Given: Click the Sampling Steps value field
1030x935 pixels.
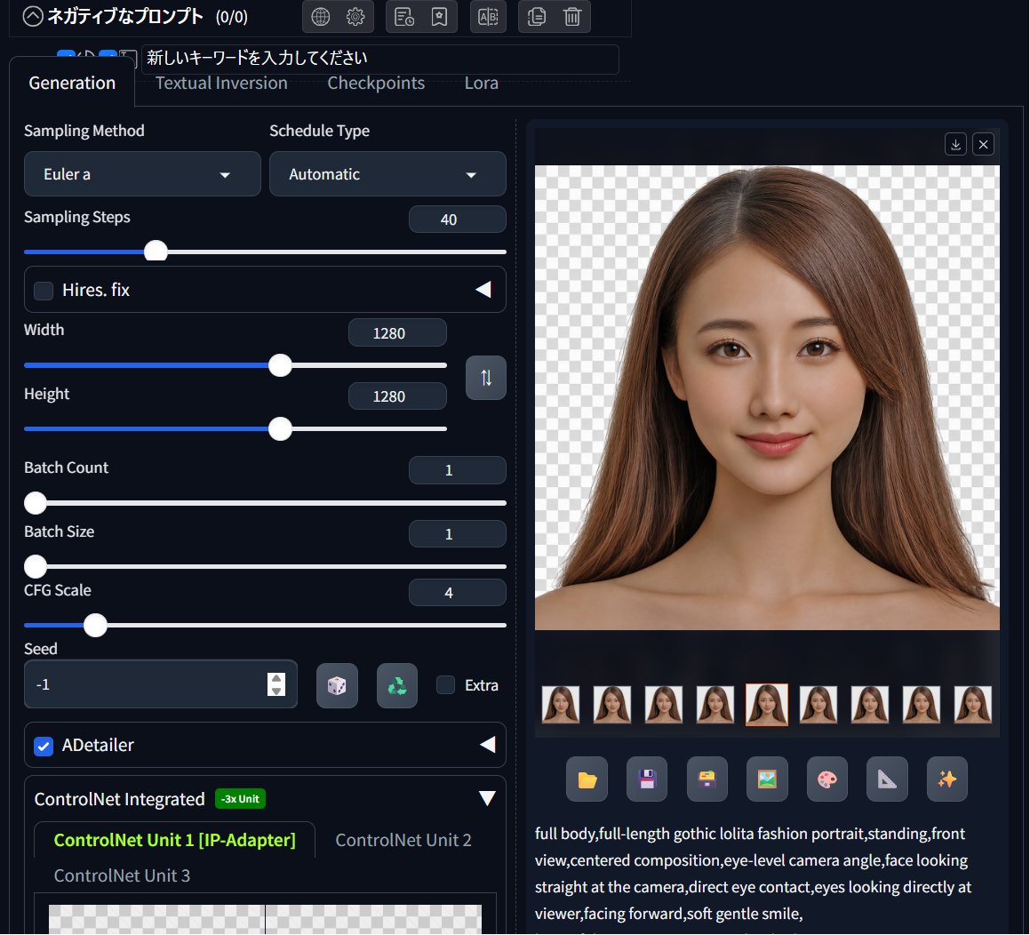Looking at the screenshot, I should [x=457, y=220].
